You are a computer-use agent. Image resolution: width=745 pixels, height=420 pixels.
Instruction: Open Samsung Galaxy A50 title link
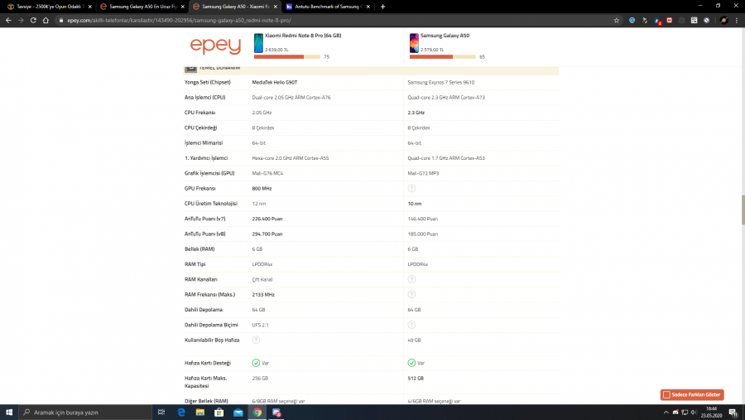(445, 36)
